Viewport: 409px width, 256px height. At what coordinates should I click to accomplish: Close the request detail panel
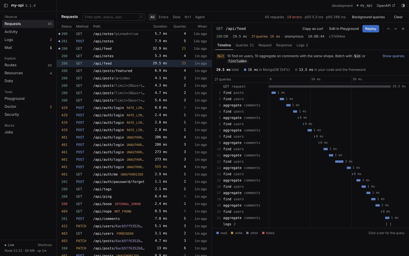(403, 29)
